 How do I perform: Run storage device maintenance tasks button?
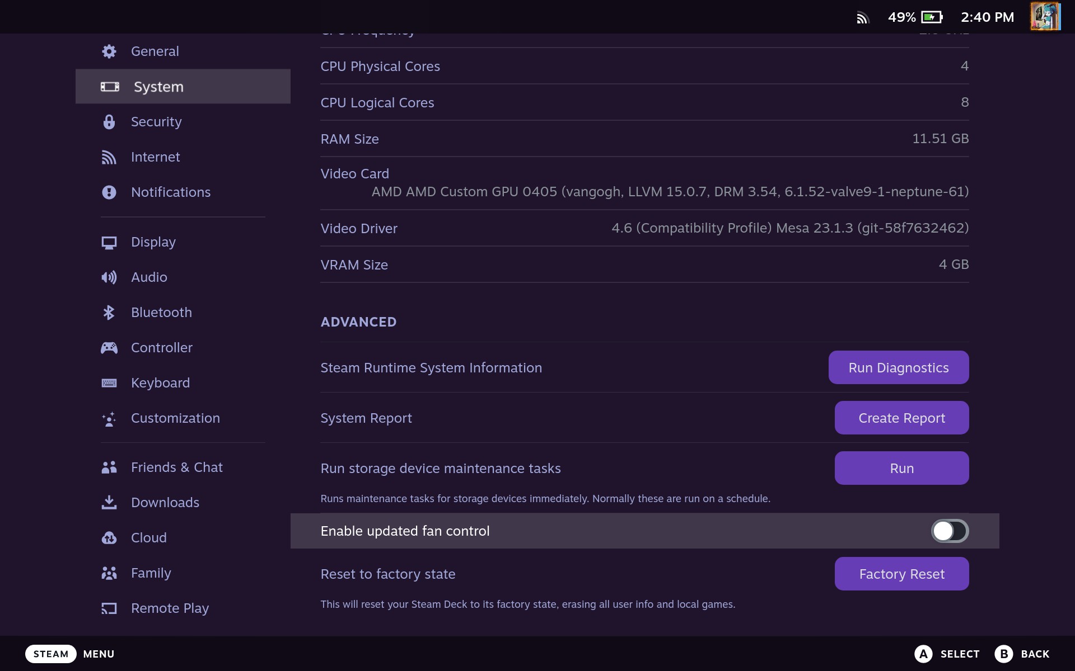[902, 468]
